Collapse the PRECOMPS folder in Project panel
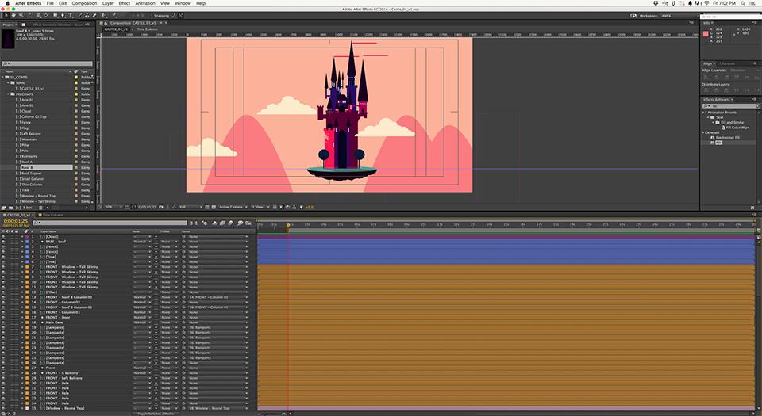The width and height of the screenshot is (762, 416). point(8,94)
